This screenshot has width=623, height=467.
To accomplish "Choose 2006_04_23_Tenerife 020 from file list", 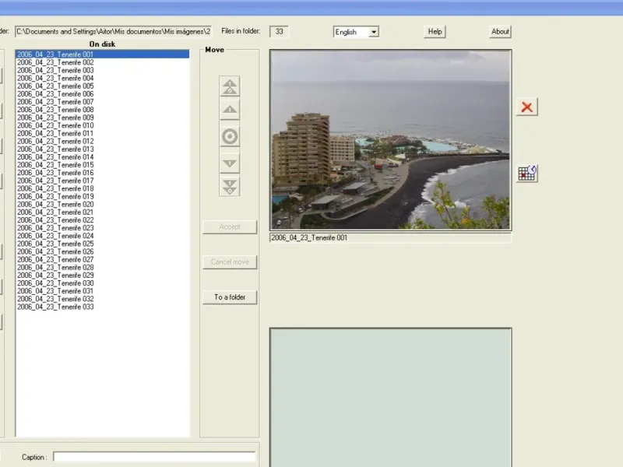I will pyautogui.click(x=55, y=205).
